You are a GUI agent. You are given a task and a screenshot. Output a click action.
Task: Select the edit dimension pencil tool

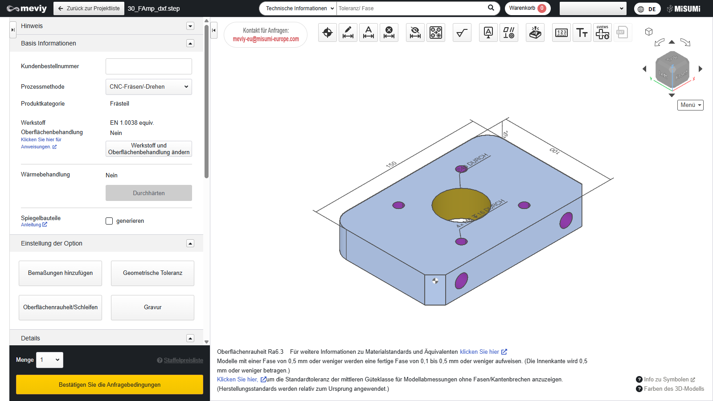coord(348,33)
